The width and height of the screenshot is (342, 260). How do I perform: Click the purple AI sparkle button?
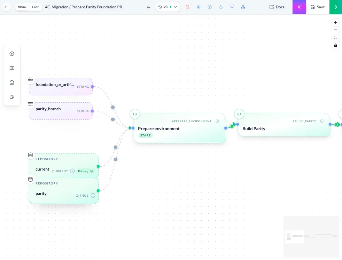(299, 7)
